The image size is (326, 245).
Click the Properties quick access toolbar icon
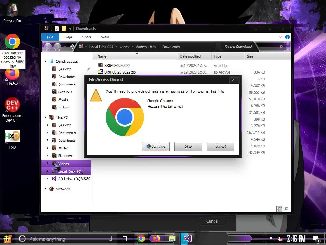57,28
